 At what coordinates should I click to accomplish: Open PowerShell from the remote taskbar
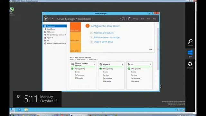[x=19, y=110]
